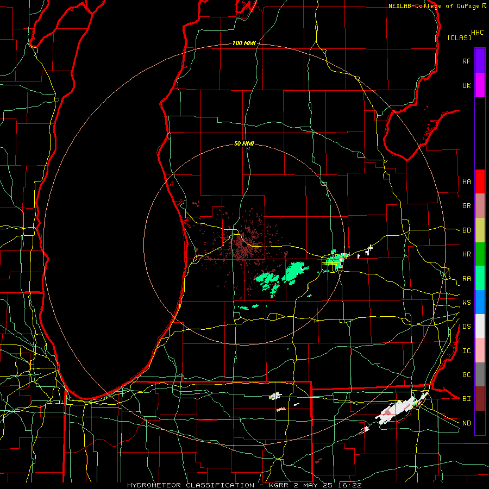489x489 pixels.
Task: Click the BI brown legend swatch
Action: pyautogui.click(x=480, y=399)
